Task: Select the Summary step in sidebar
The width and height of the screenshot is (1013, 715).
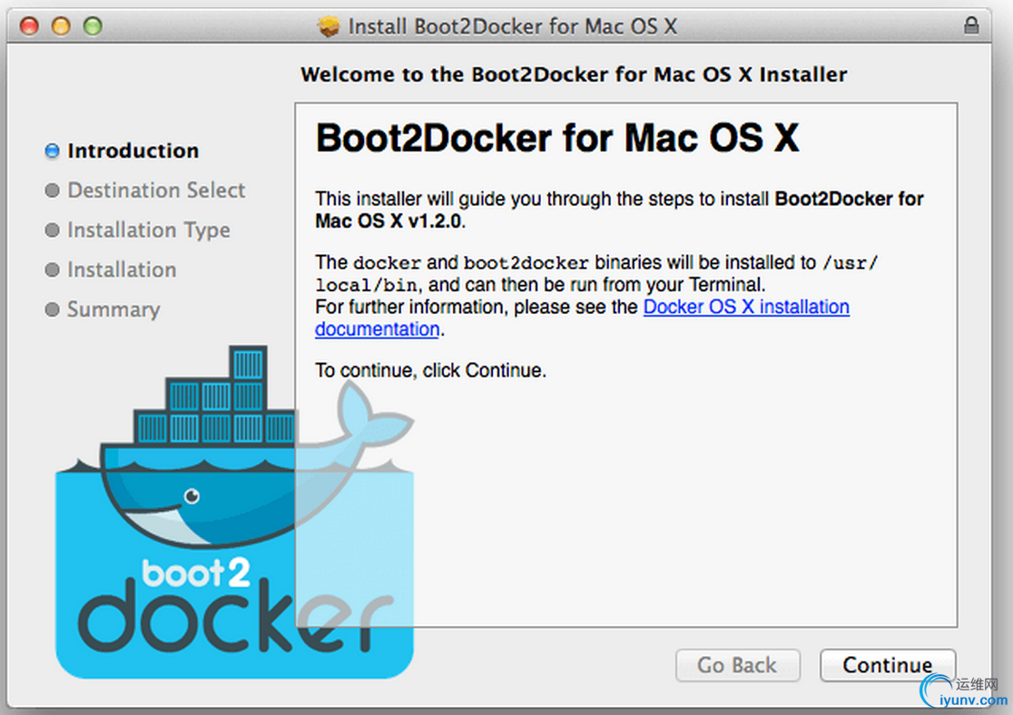Action: point(113,309)
